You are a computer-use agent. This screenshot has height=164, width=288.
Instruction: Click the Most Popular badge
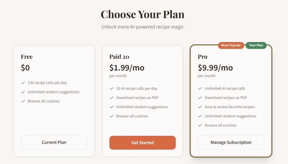[x=231, y=45]
